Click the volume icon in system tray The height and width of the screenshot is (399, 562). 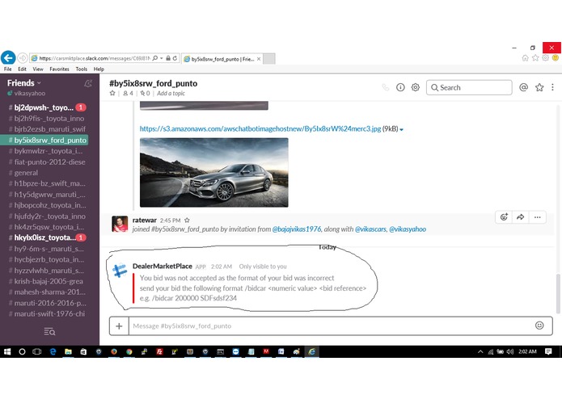pos(510,352)
